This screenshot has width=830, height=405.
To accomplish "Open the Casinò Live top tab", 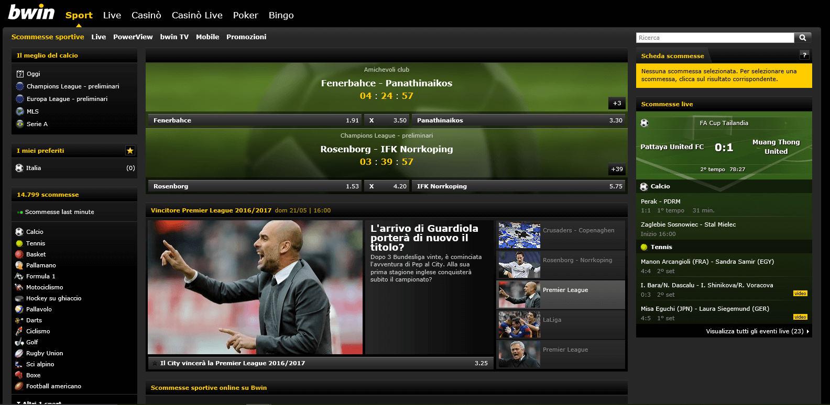I will tap(197, 15).
